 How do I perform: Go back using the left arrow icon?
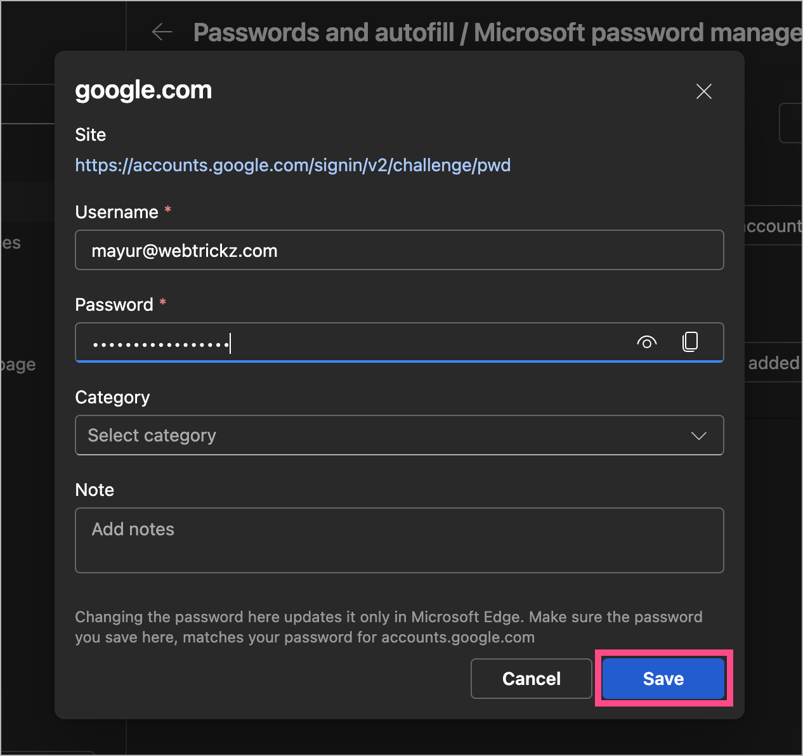pos(162,32)
